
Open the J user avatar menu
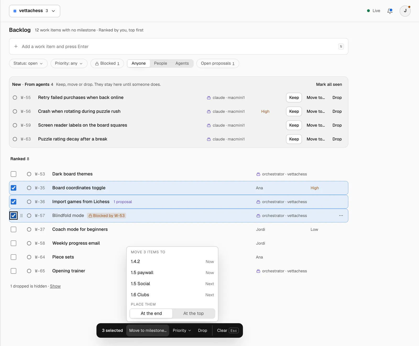pyautogui.click(x=405, y=11)
